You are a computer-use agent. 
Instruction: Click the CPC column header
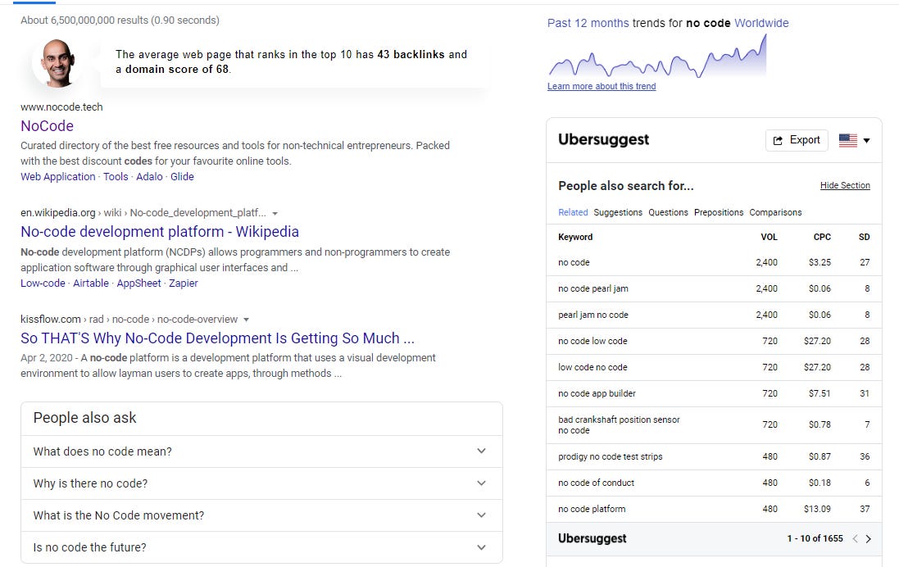coord(822,238)
